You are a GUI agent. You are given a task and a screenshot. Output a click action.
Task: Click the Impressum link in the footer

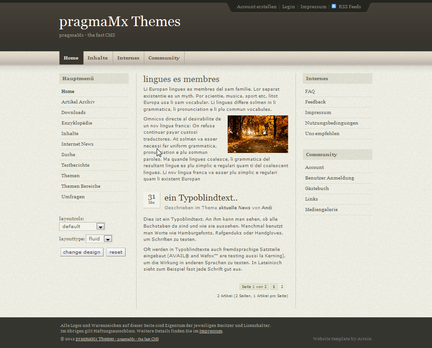tap(211, 331)
